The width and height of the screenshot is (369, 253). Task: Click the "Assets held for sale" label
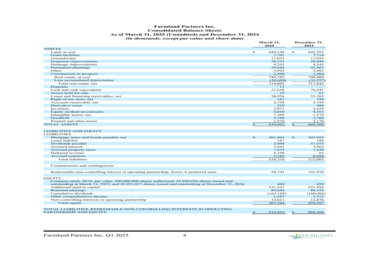tap(69, 93)
